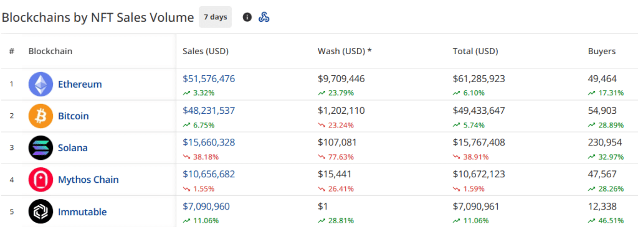Screen dimensions: 638x227
Task: Click the Blockchains by NFT Sales Volume heading
Action: [98, 17]
